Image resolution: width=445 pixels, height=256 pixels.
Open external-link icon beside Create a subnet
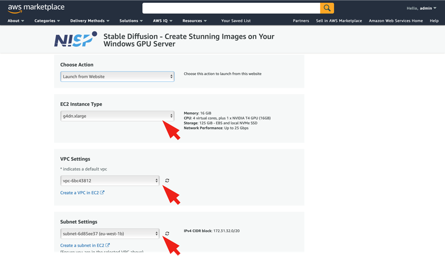pos(107,245)
